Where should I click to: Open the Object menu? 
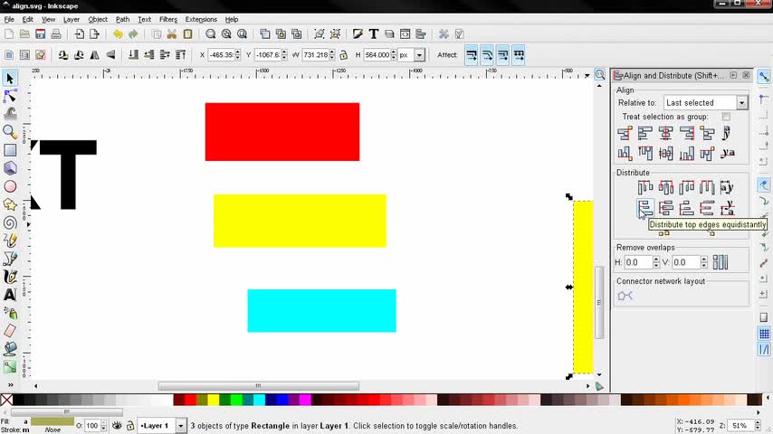pos(98,19)
